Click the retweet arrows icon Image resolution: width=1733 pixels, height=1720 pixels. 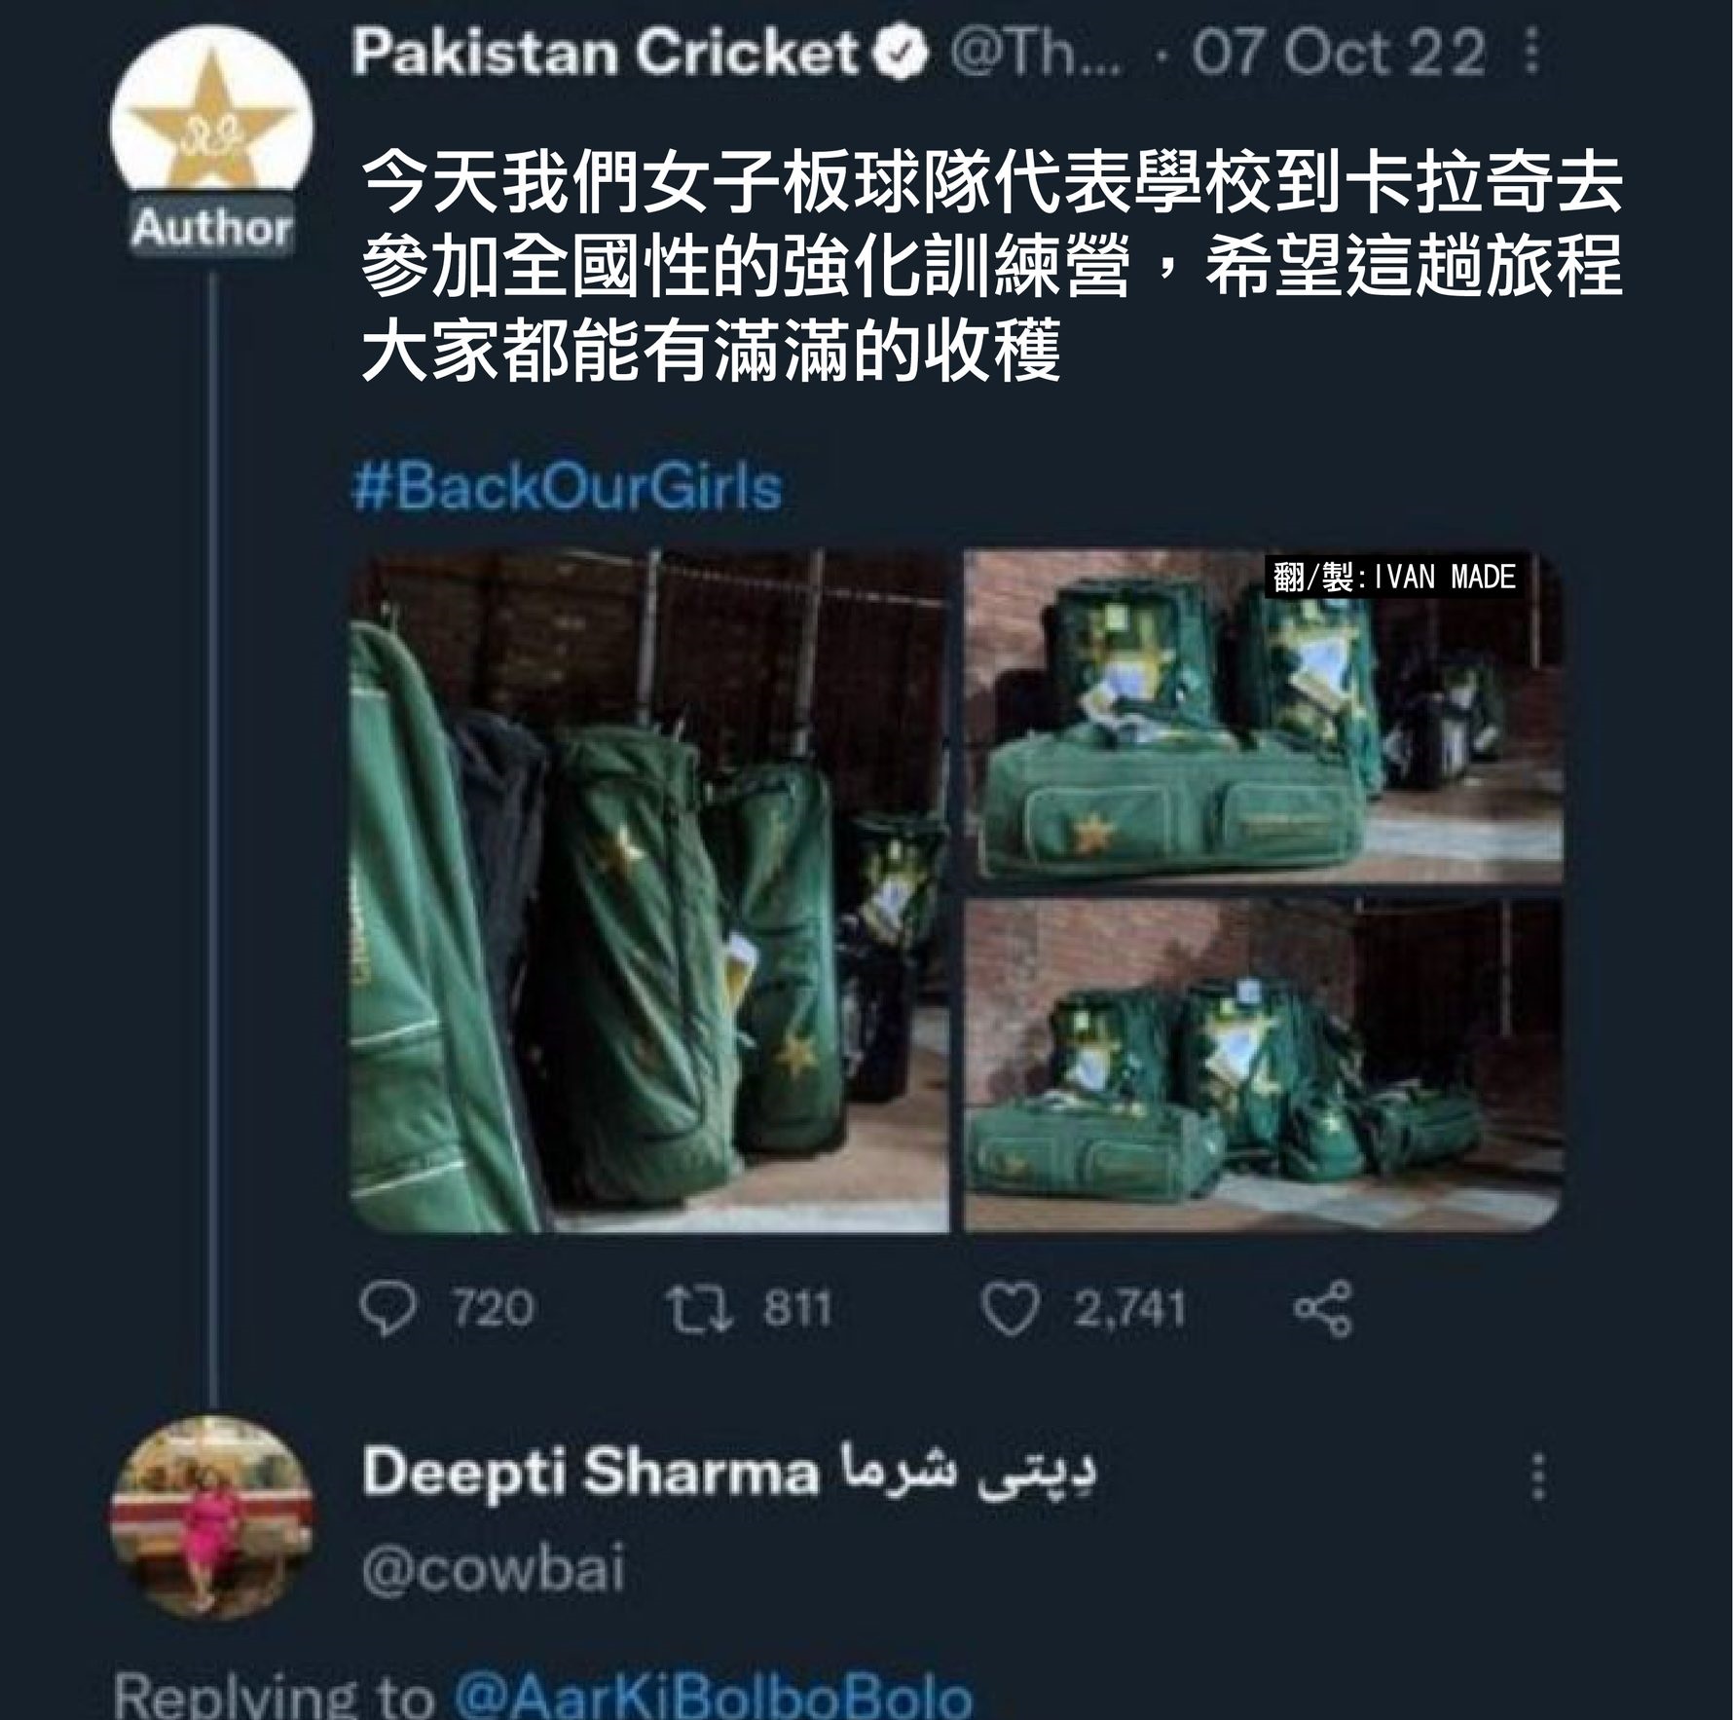(x=698, y=1307)
